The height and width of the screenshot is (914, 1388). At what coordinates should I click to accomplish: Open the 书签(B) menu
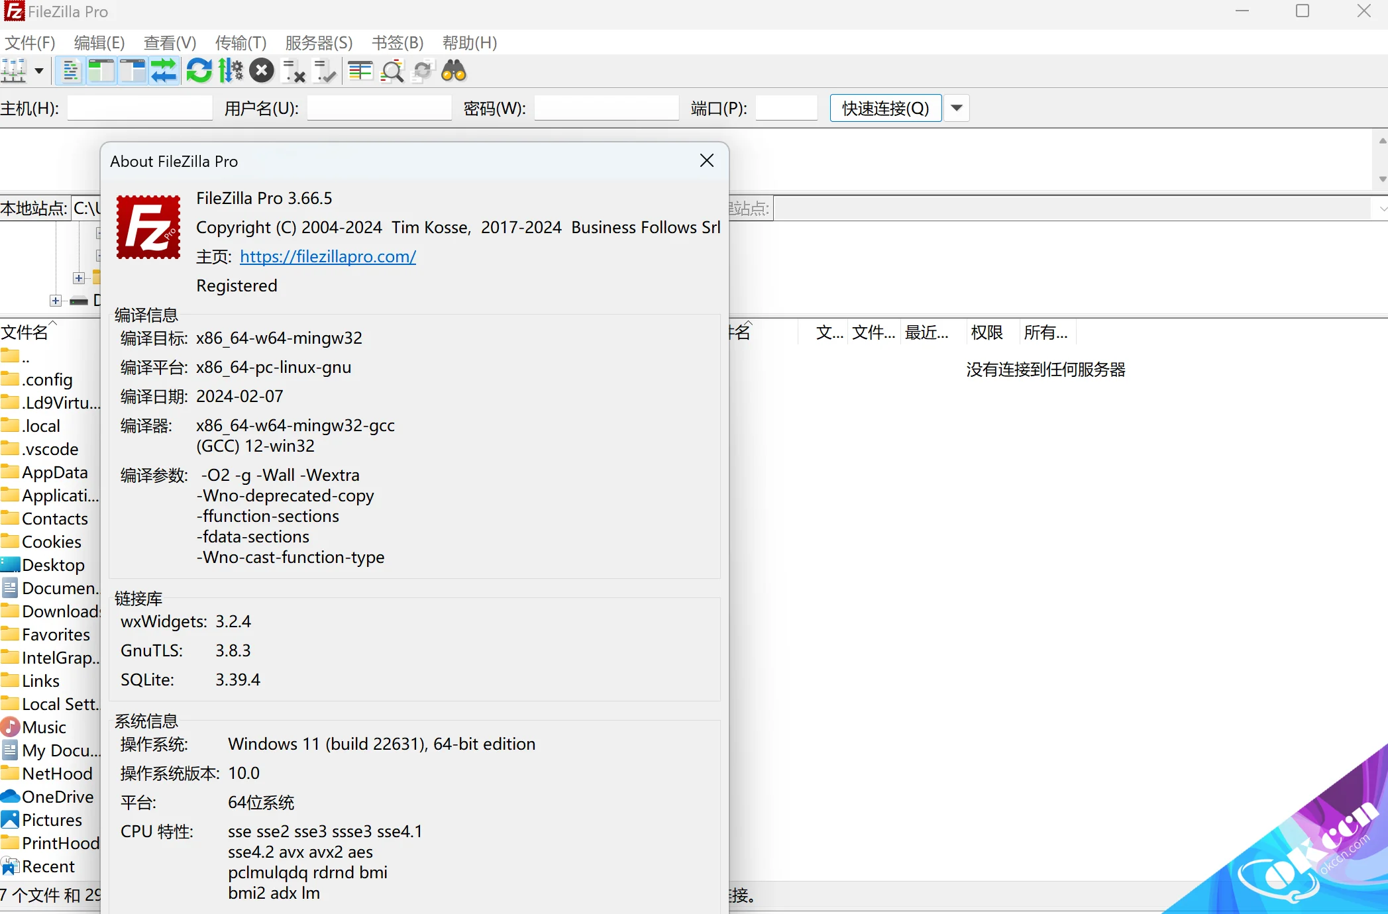(x=398, y=43)
